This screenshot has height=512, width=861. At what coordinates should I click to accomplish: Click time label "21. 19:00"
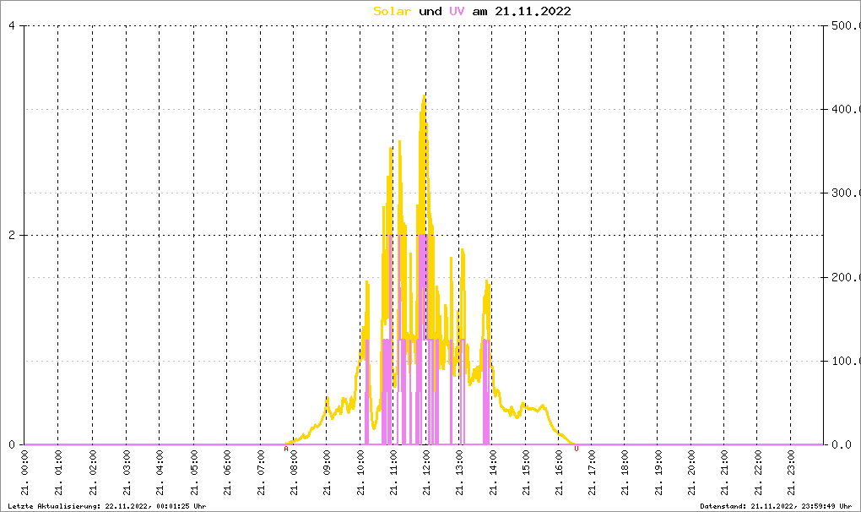click(x=658, y=472)
